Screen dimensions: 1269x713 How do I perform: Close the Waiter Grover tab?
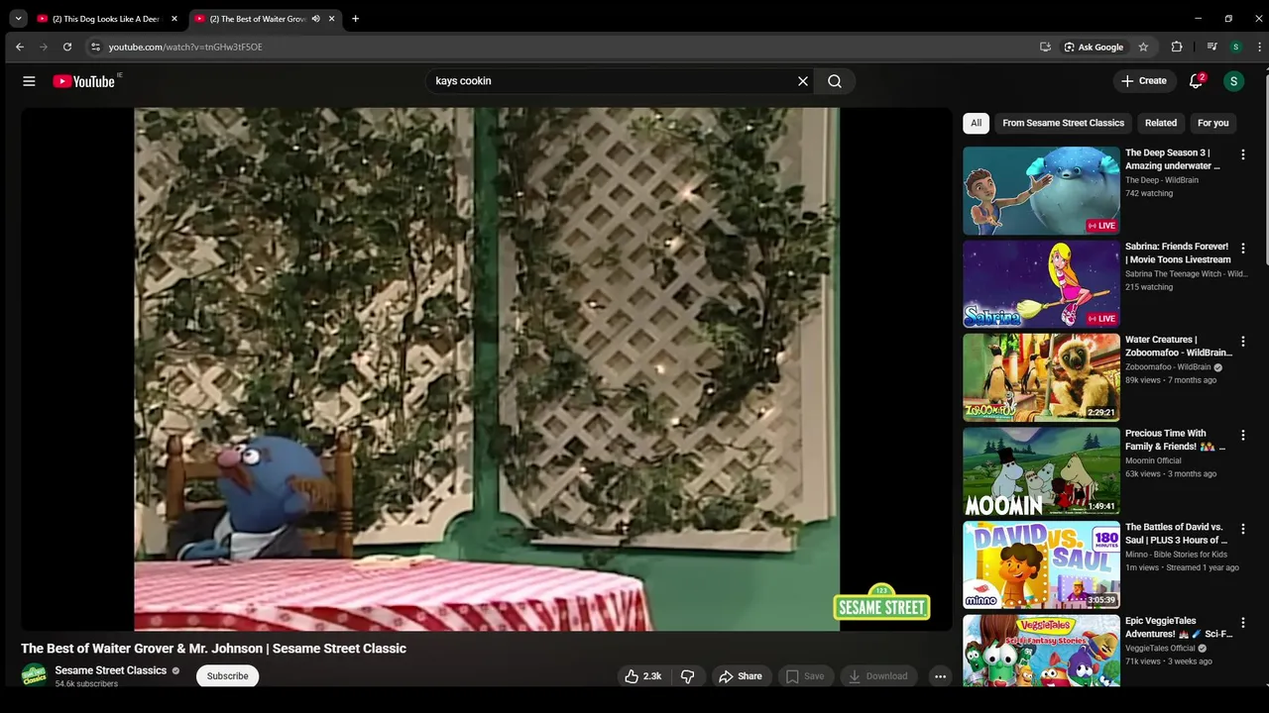pos(331,19)
